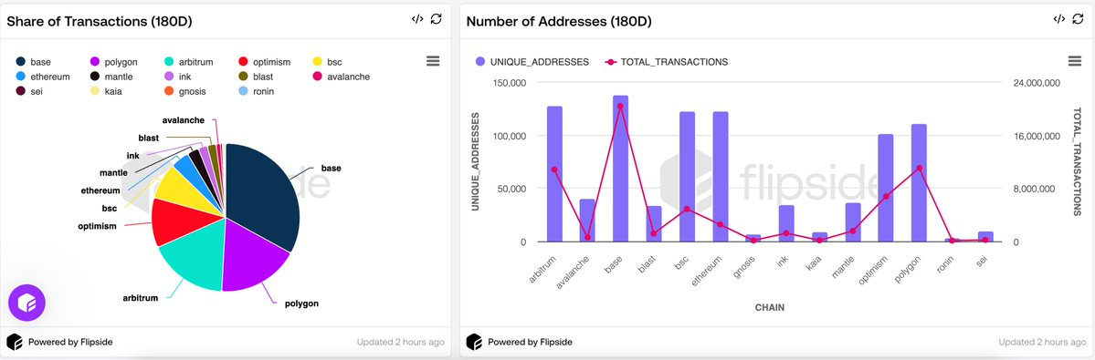
Task: Click Powered by Flipside link on right
Action: click(x=530, y=342)
